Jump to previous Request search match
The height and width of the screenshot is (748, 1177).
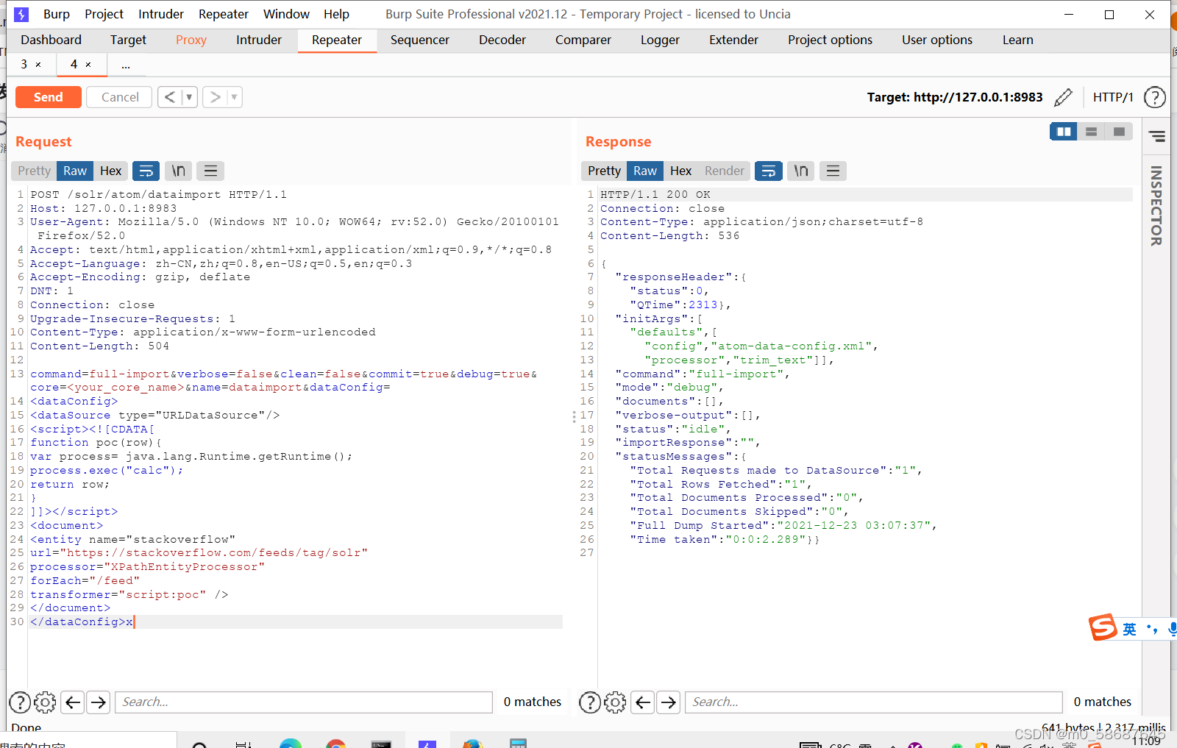[73, 702]
